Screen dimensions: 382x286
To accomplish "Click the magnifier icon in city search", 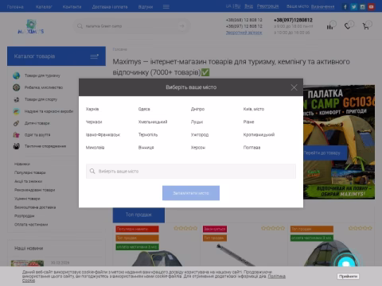I will click(x=92, y=171).
